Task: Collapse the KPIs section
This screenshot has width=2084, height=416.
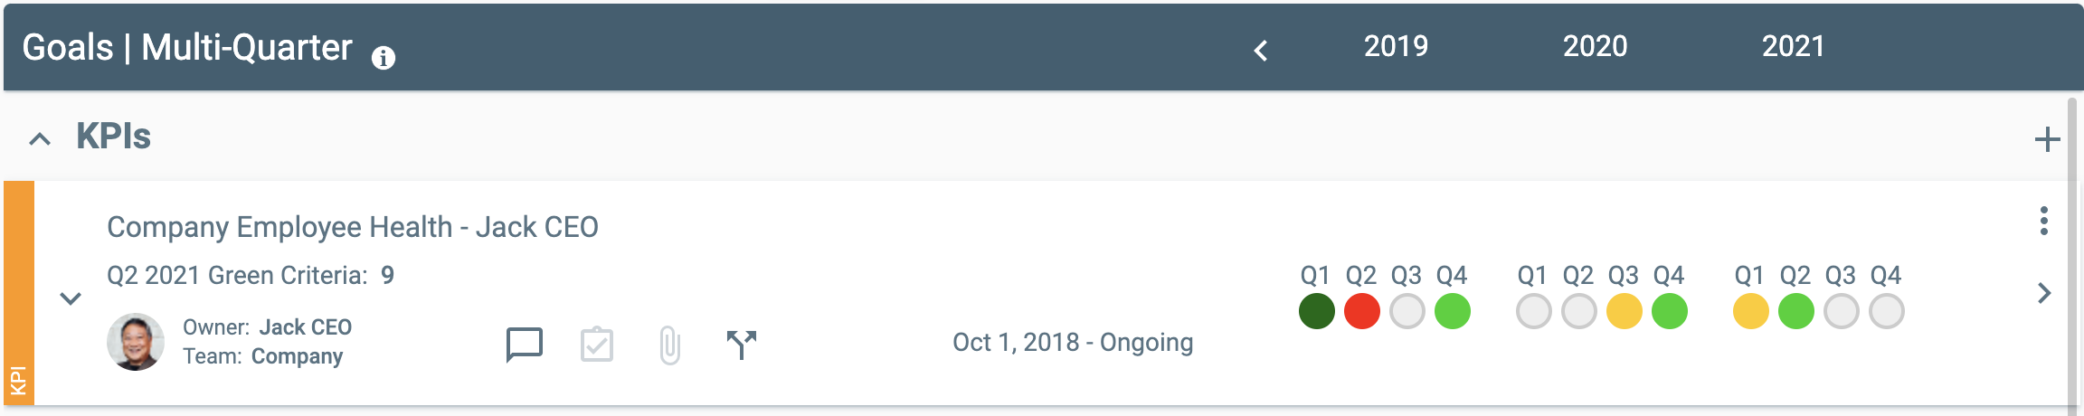Action: coord(40,138)
